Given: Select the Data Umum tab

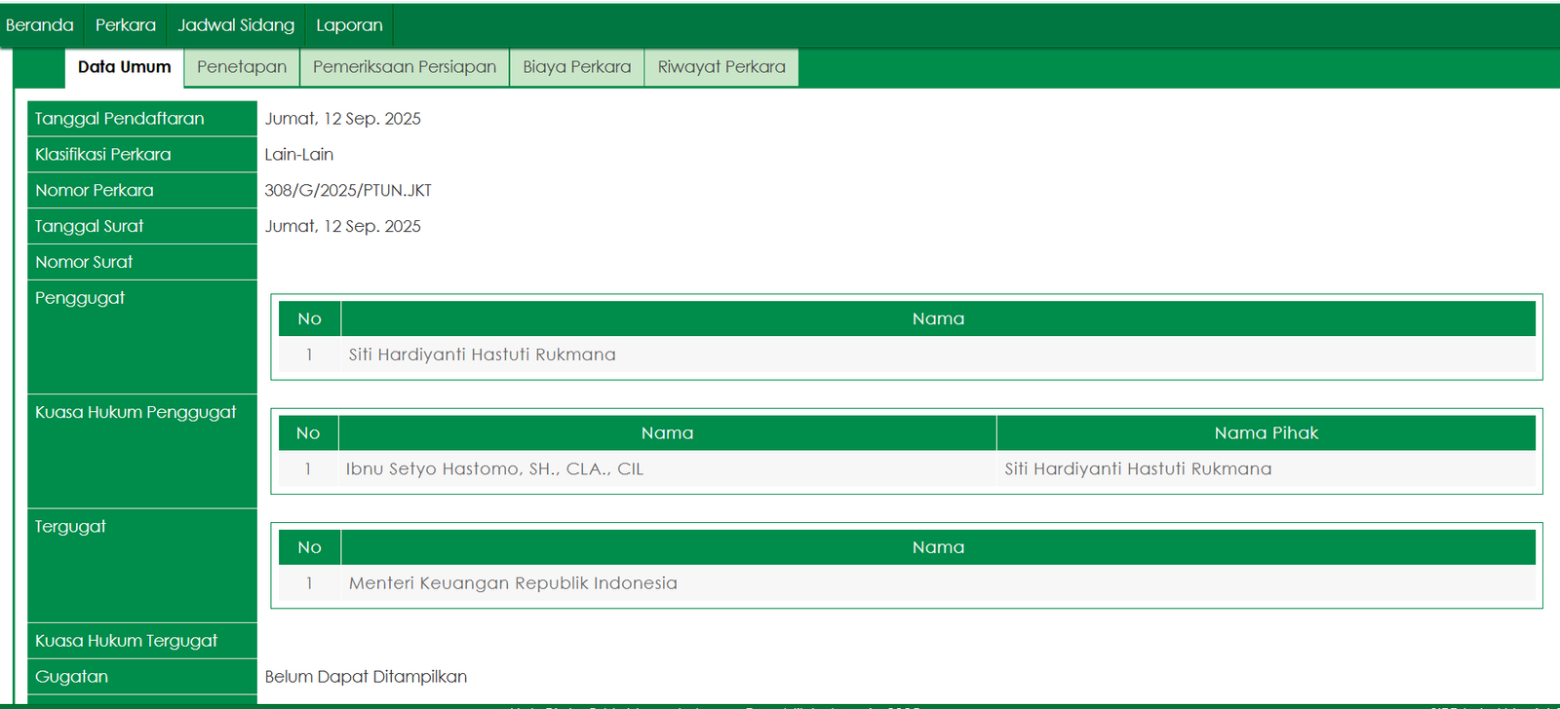Looking at the screenshot, I should click(125, 67).
